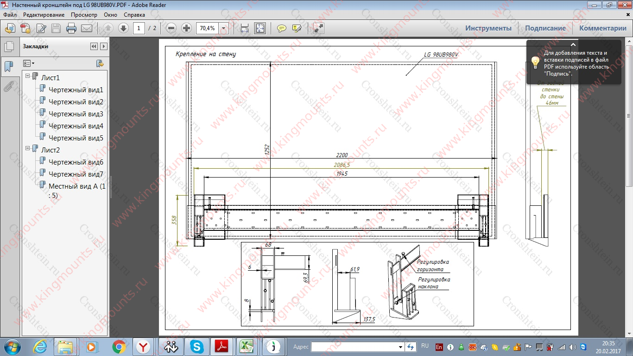Click the Print document icon

(71, 28)
